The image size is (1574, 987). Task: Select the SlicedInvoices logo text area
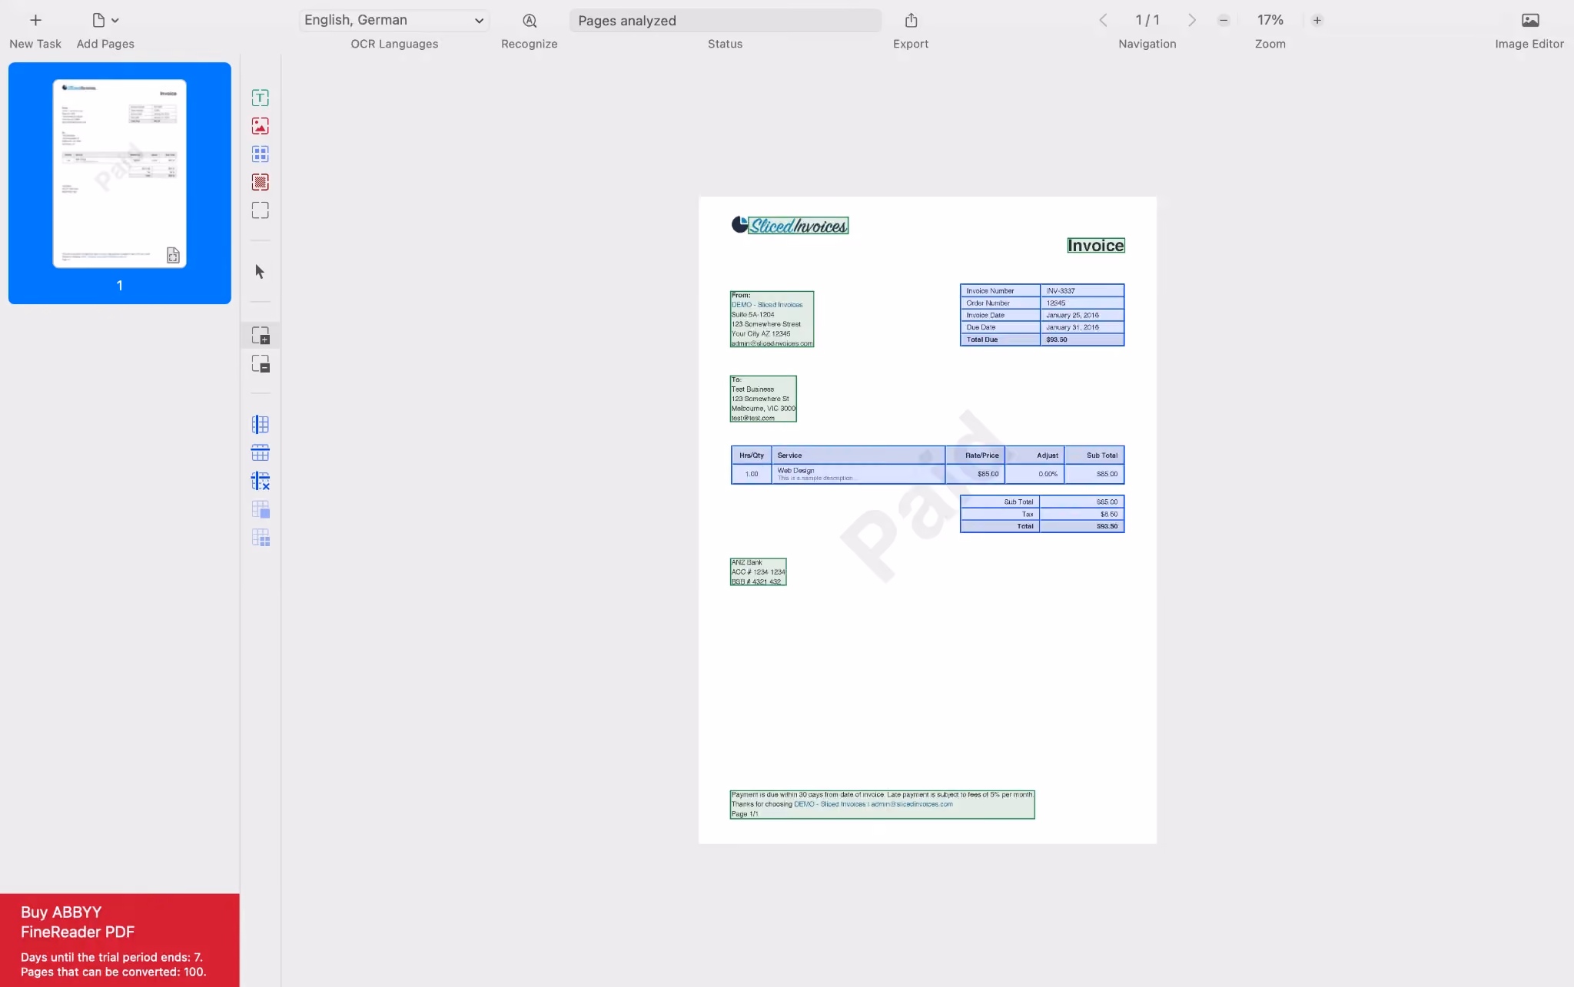pos(799,226)
